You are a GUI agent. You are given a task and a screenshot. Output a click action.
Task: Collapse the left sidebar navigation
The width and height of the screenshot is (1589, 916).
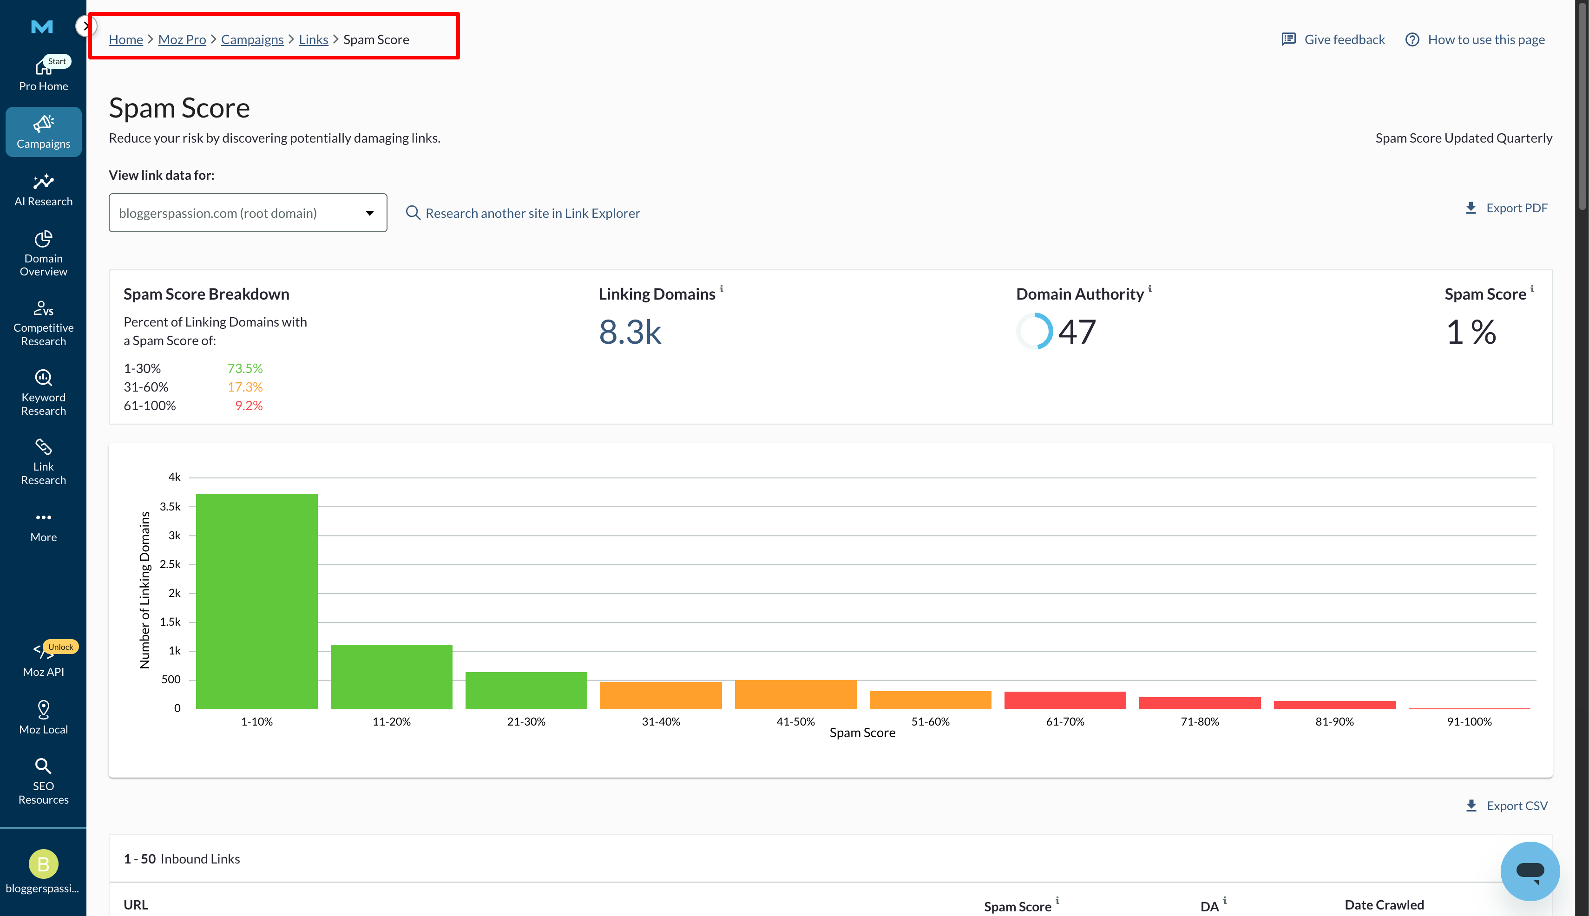[86, 26]
